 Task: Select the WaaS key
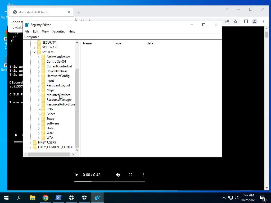pyautogui.click(x=50, y=133)
